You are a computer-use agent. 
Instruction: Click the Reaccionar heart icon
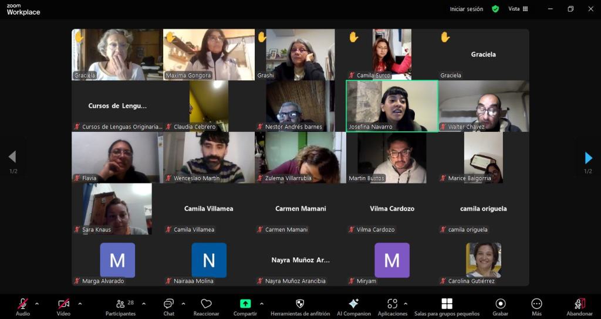tap(206, 304)
